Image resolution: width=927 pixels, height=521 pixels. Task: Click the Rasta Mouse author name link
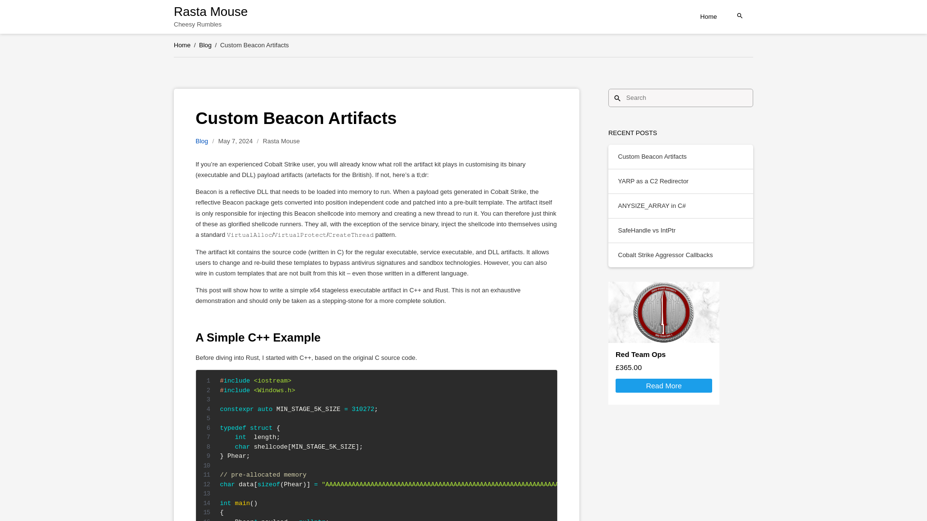click(281, 140)
